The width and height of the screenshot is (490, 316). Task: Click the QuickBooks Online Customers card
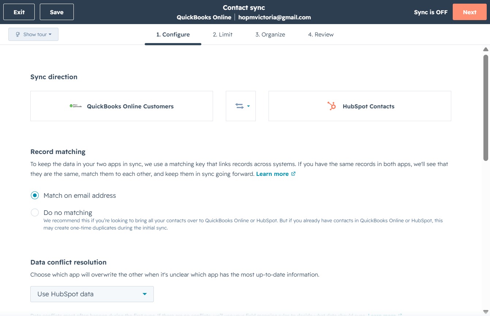tap(122, 106)
